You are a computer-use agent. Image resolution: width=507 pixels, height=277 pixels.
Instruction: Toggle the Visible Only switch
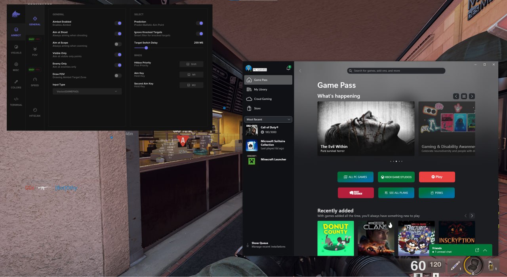click(118, 55)
